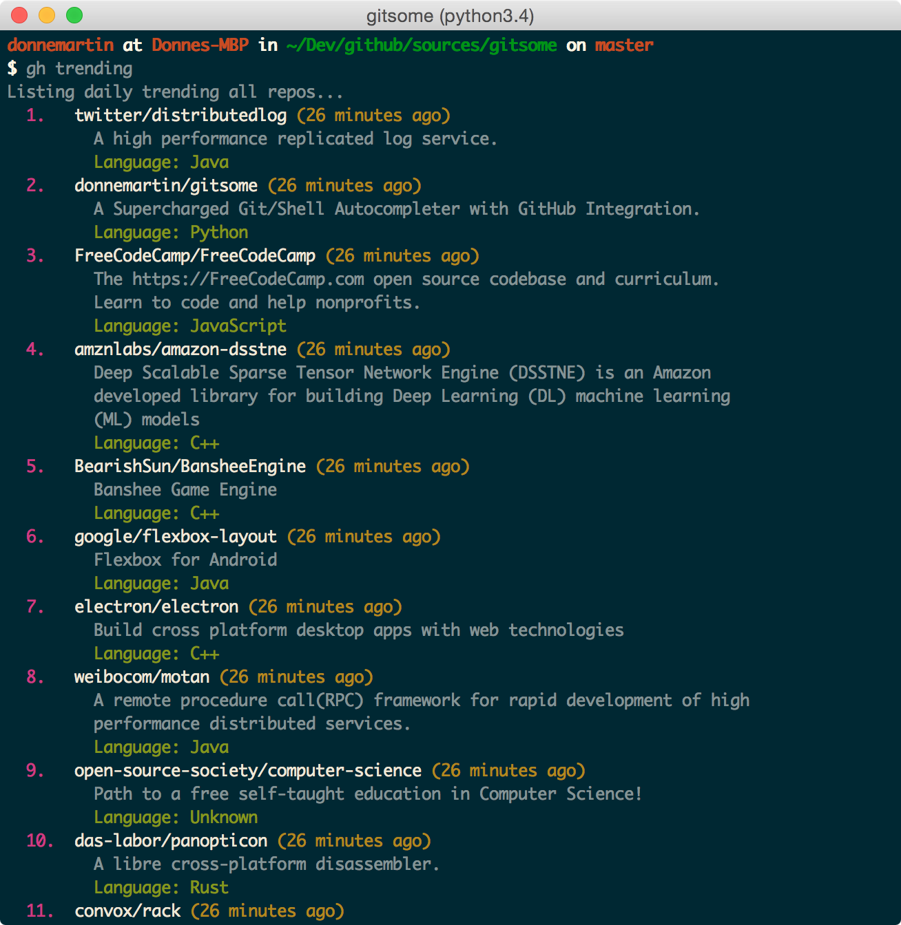The image size is (901, 925).
Task: Click Path to a free self-taught education description
Action: tap(368, 794)
